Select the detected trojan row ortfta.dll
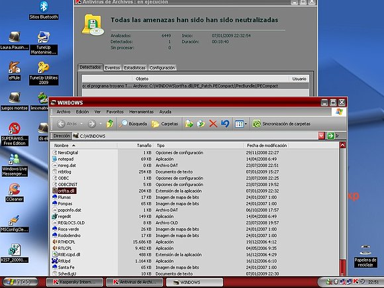The height and width of the screenshot is (288, 384). tap(195, 86)
